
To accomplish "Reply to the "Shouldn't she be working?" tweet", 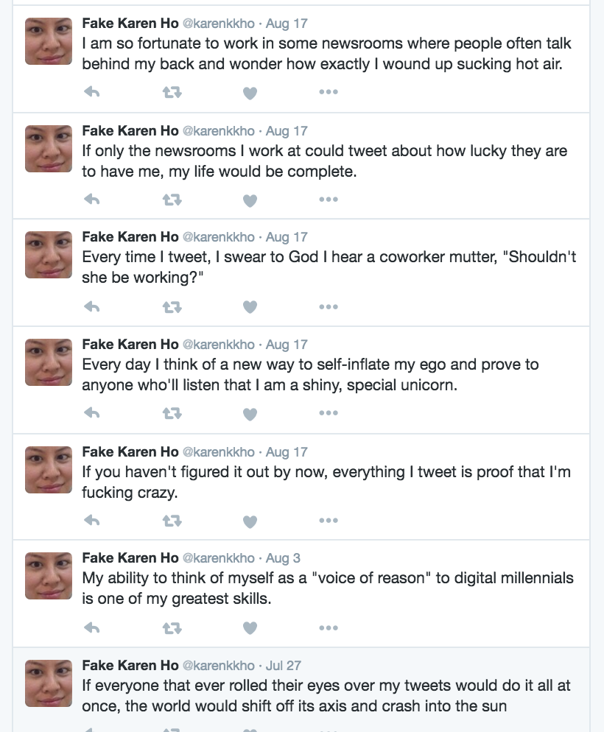I will [x=91, y=307].
